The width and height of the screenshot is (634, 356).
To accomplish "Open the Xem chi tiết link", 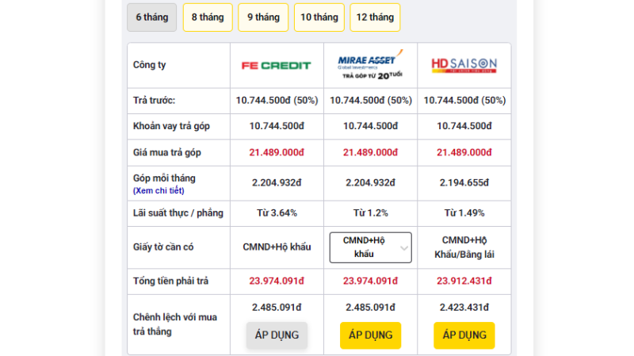I will [x=158, y=190].
